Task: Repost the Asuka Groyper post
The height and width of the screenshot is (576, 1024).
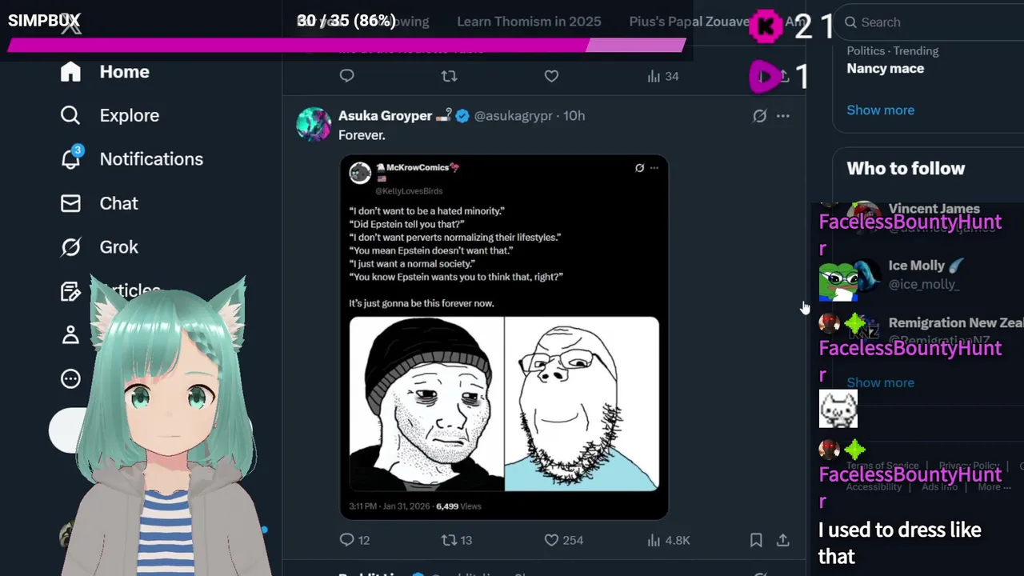Action: coord(449,540)
